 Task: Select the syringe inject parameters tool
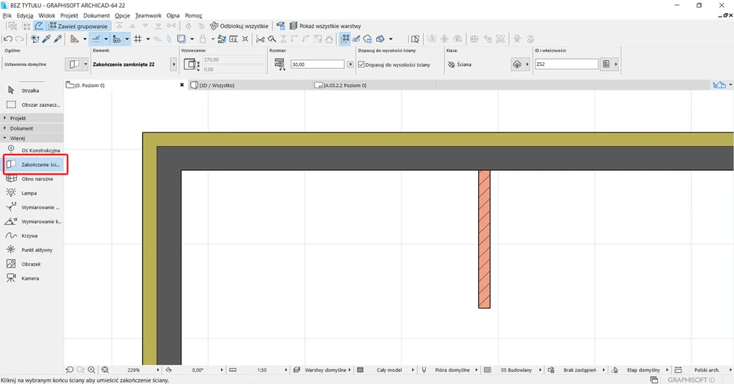[58, 39]
